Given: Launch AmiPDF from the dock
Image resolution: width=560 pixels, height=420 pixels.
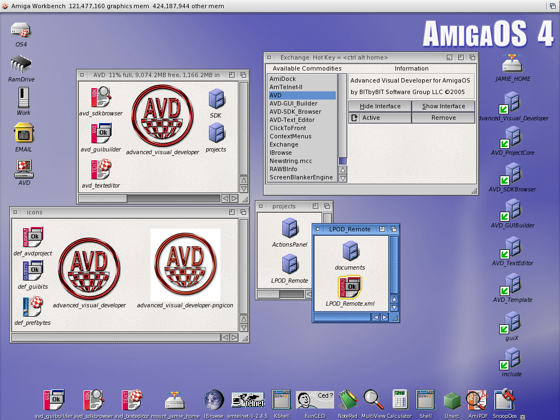Looking at the screenshot, I should point(477,400).
